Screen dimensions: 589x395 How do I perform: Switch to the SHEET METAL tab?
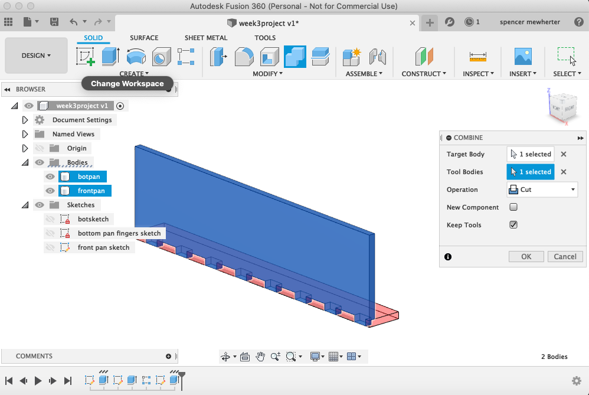point(206,38)
